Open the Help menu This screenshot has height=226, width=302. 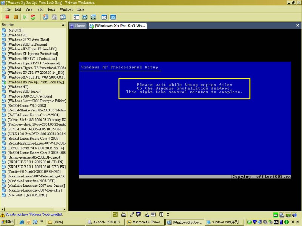pos(80,9)
